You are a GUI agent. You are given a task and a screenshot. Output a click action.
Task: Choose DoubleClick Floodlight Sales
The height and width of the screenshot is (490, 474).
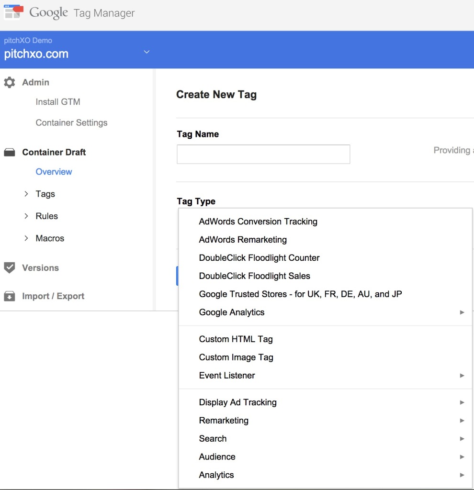point(325,276)
